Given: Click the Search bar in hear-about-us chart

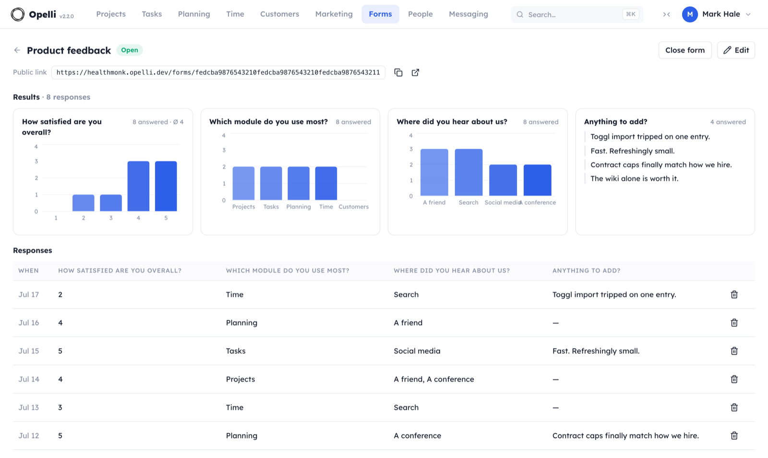Looking at the screenshot, I should [468, 172].
